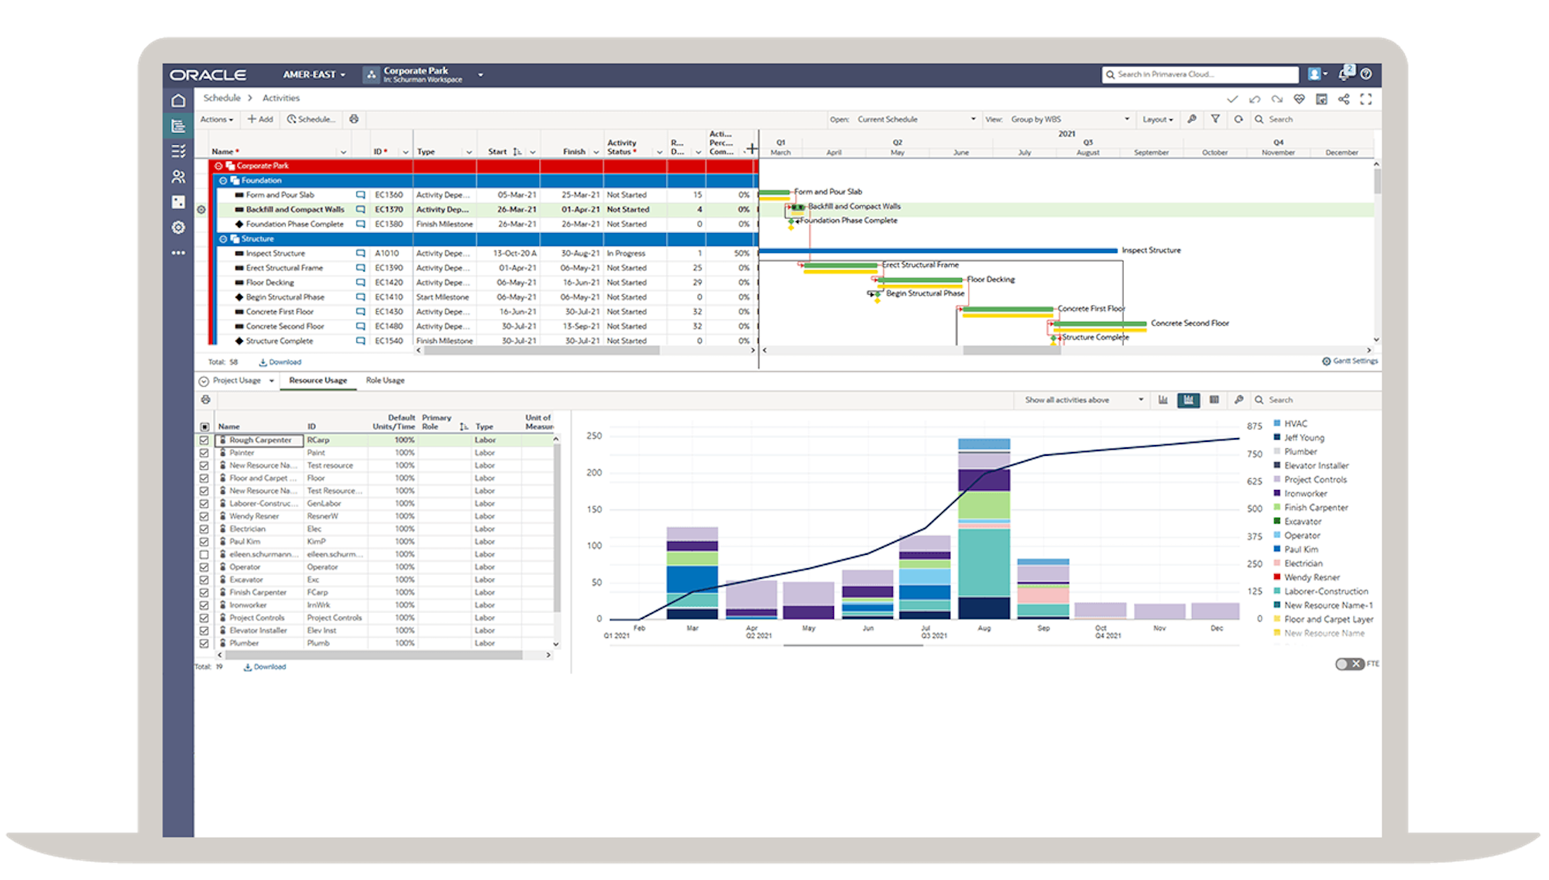Open the Actions menu
This screenshot has width=1549, height=880.
[216, 119]
